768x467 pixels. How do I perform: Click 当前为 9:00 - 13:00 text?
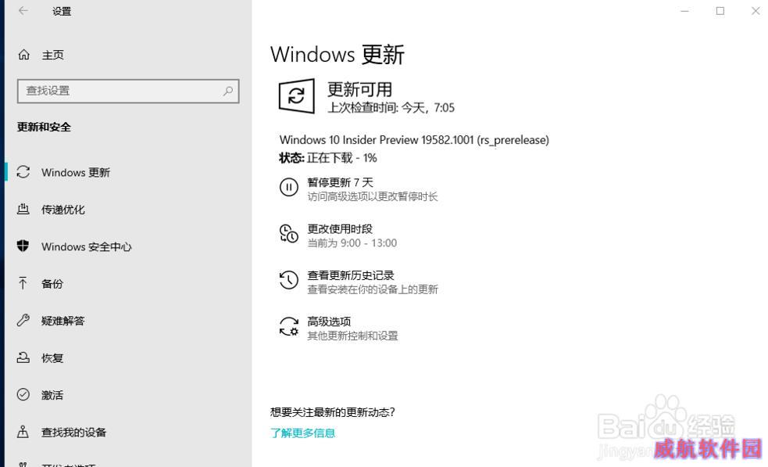click(x=352, y=242)
